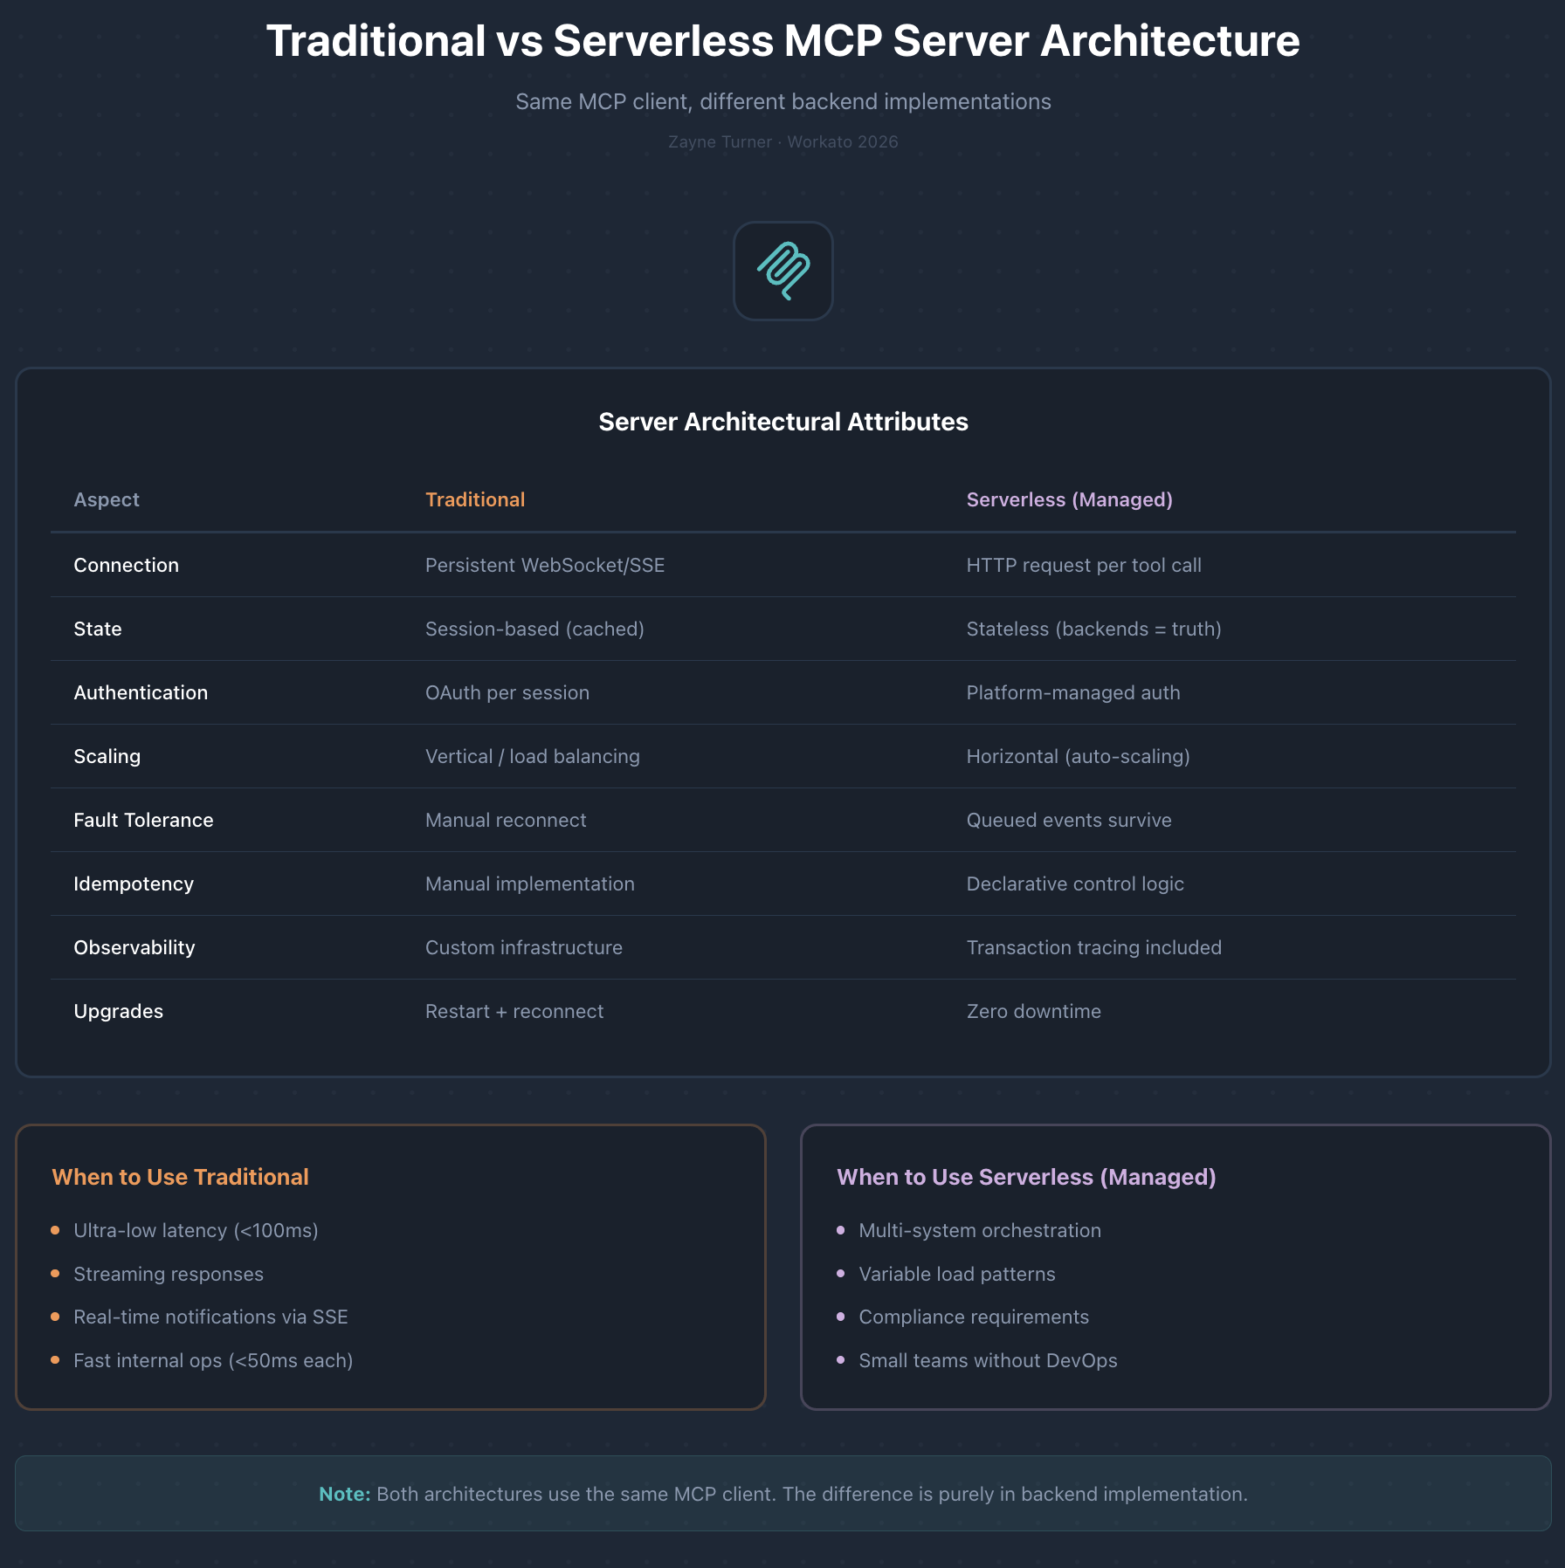Expand the When to Use Serverless panel
The height and width of the screenshot is (1568, 1565).
click(x=1026, y=1176)
